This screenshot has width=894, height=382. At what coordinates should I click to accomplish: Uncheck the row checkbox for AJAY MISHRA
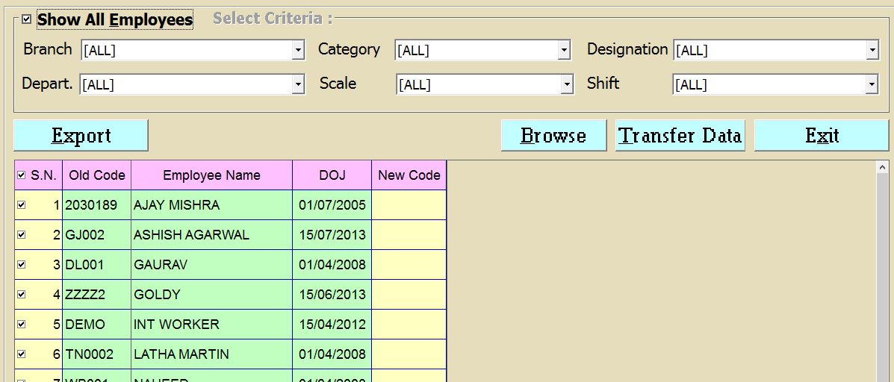pyautogui.click(x=21, y=204)
